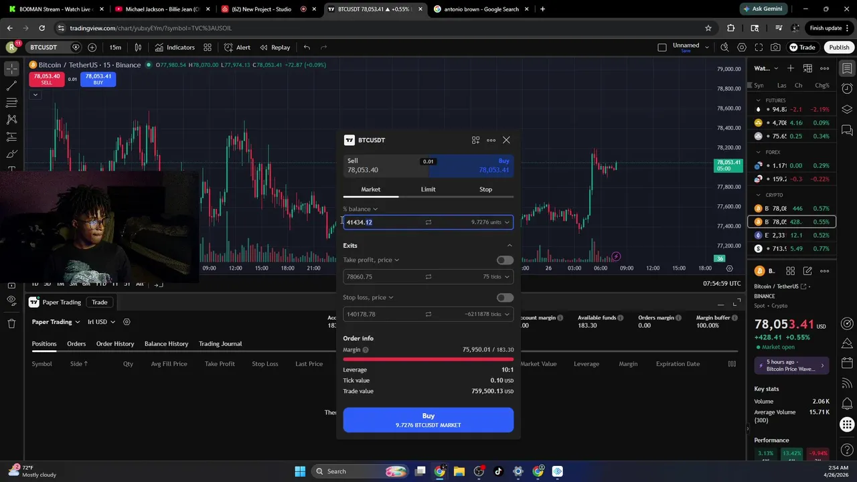Screen dimensions: 857x482
Task: Click the BTCUSDT symbol search box
Action: [44, 48]
